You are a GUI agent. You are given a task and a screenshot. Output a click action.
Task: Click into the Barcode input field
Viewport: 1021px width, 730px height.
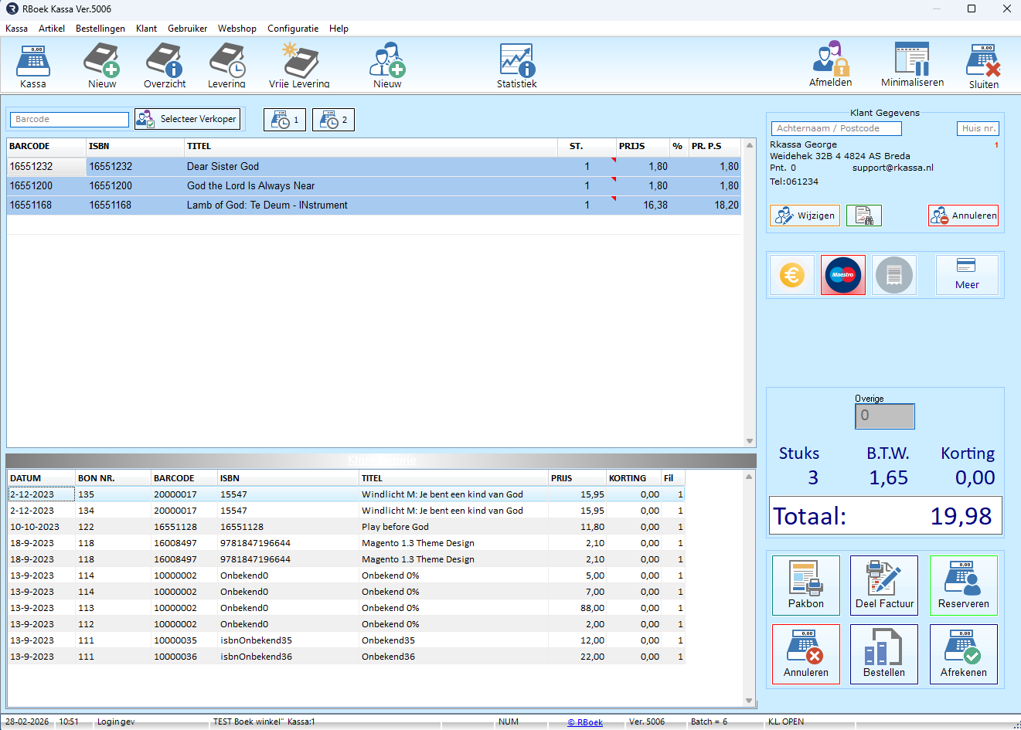click(x=70, y=119)
